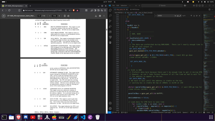Open the File menu in VS Code
The width and height of the screenshot is (215, 121).
pos(114,6)
